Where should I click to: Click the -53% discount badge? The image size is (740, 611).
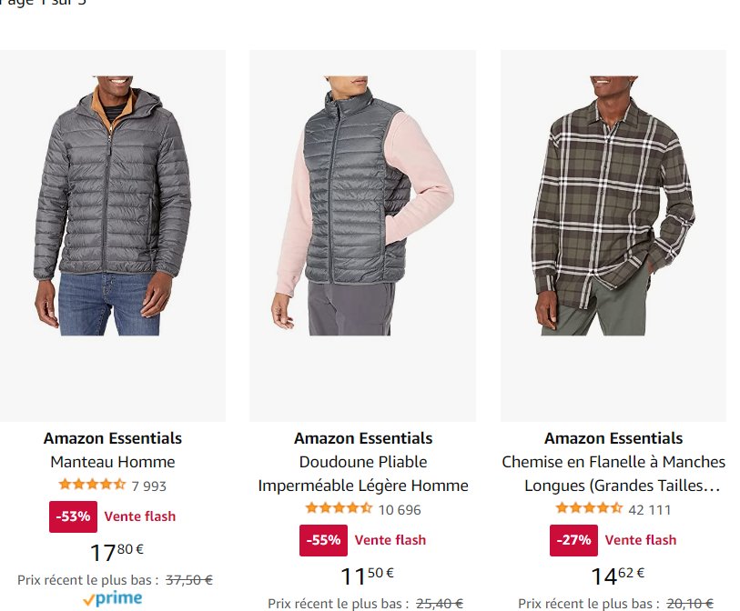point(73,516)
